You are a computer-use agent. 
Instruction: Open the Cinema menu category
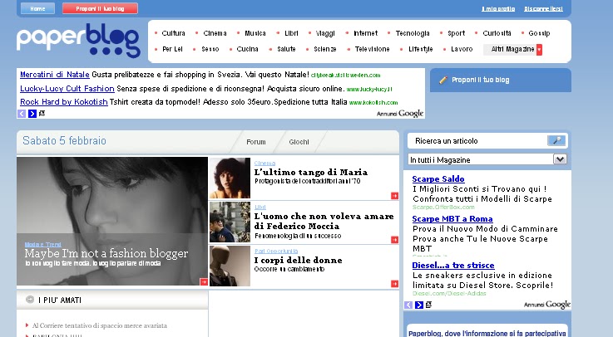(x=215, y=33)
